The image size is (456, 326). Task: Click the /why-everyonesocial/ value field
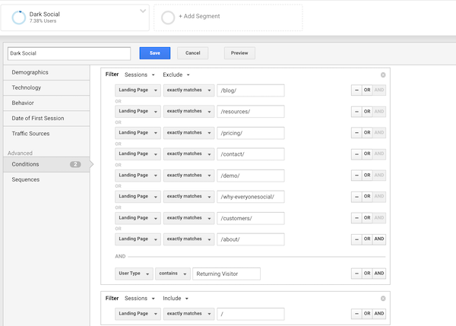tap(251, 197)
